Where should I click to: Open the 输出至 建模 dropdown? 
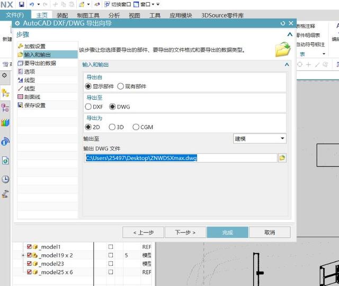260,139
